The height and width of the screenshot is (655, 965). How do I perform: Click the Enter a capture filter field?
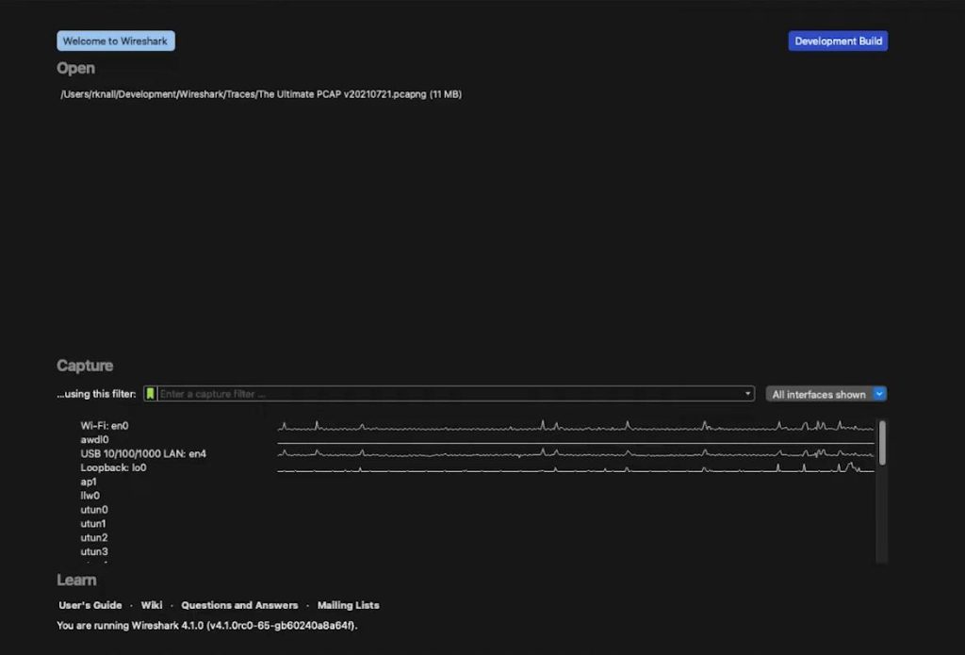(x=450, y=394)
